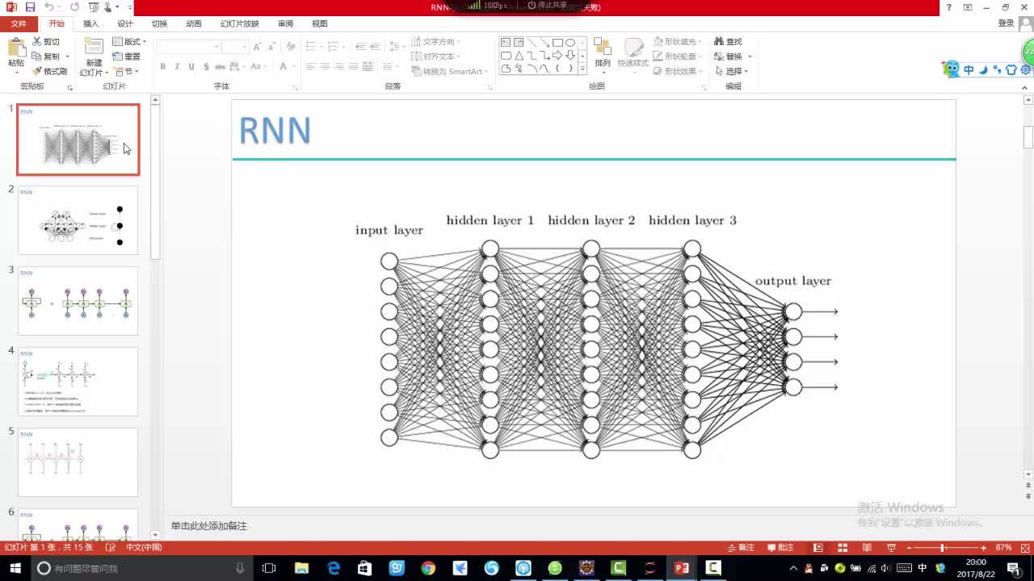Click the Normal view icon in status bar
Screen dimensions: 1034x581
(818, 547)
